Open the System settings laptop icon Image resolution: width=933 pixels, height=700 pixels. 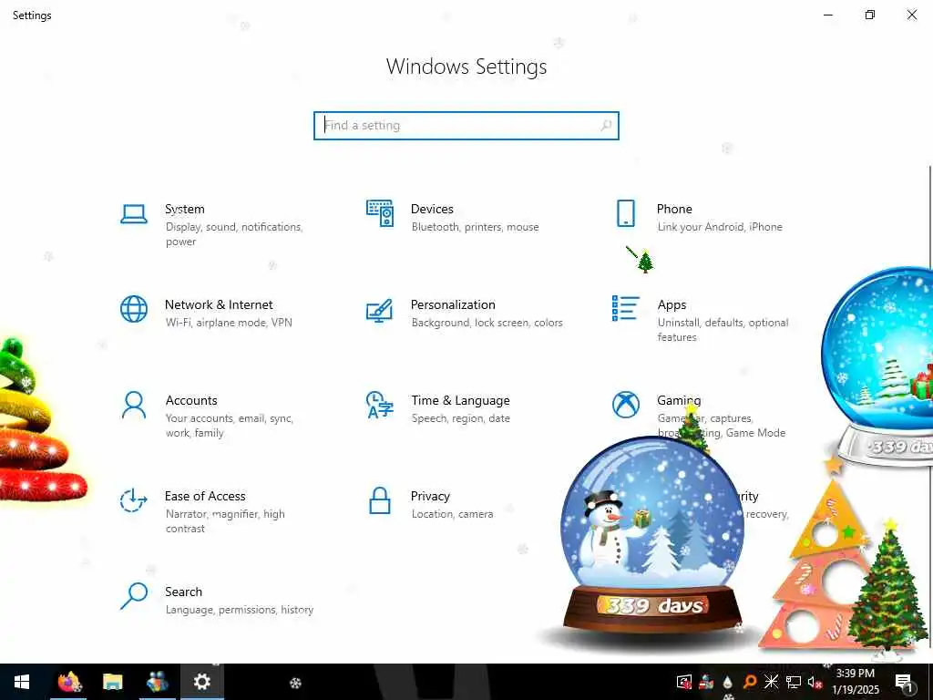tap(134, 213)
